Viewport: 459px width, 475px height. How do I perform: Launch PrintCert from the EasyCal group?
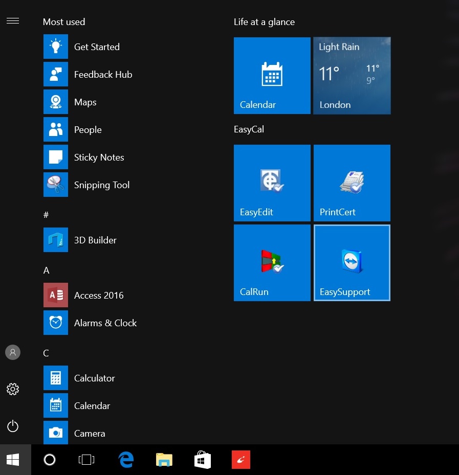(x=352, y=183)
